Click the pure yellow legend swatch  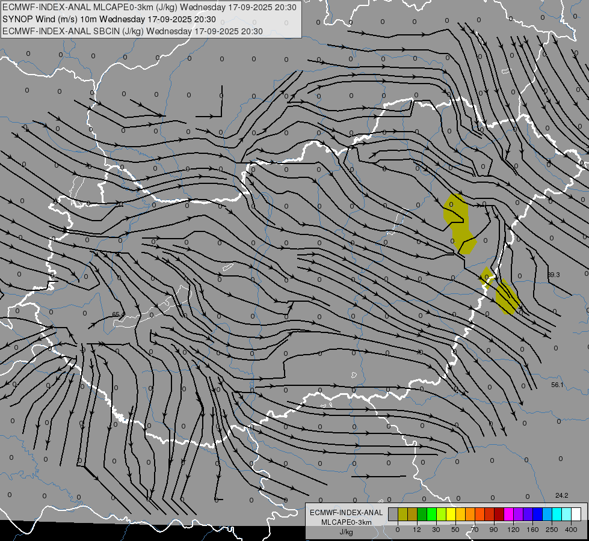point(451,514)
